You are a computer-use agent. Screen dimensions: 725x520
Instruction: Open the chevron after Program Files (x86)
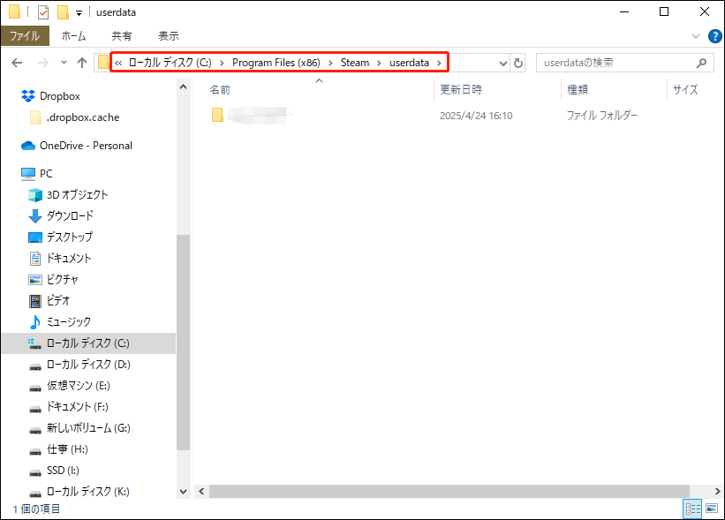(330, 63)
